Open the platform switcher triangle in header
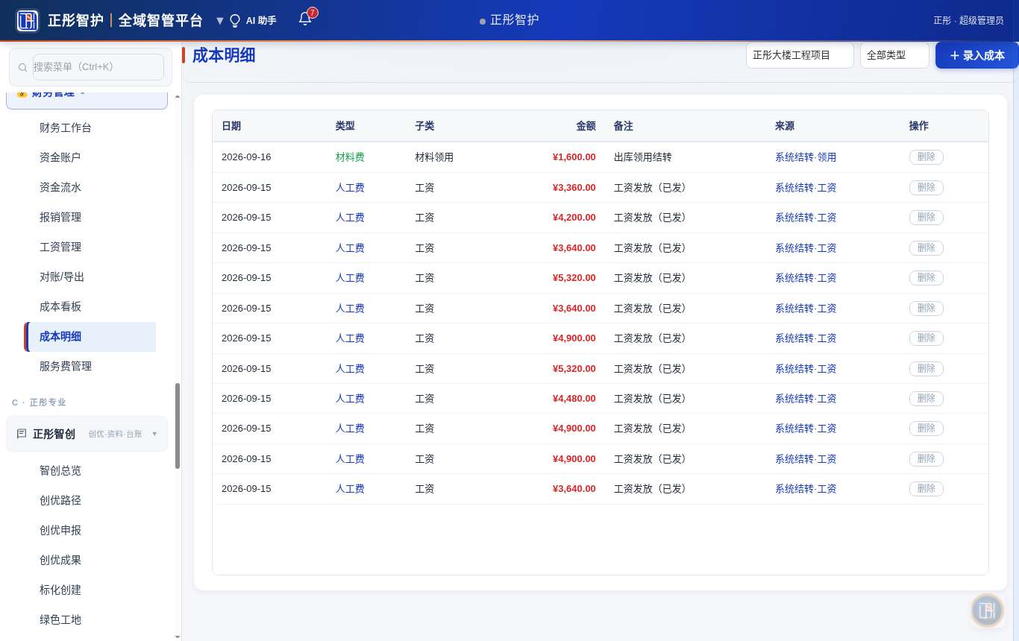The image size is (1019, 641). tap(219, 21)
